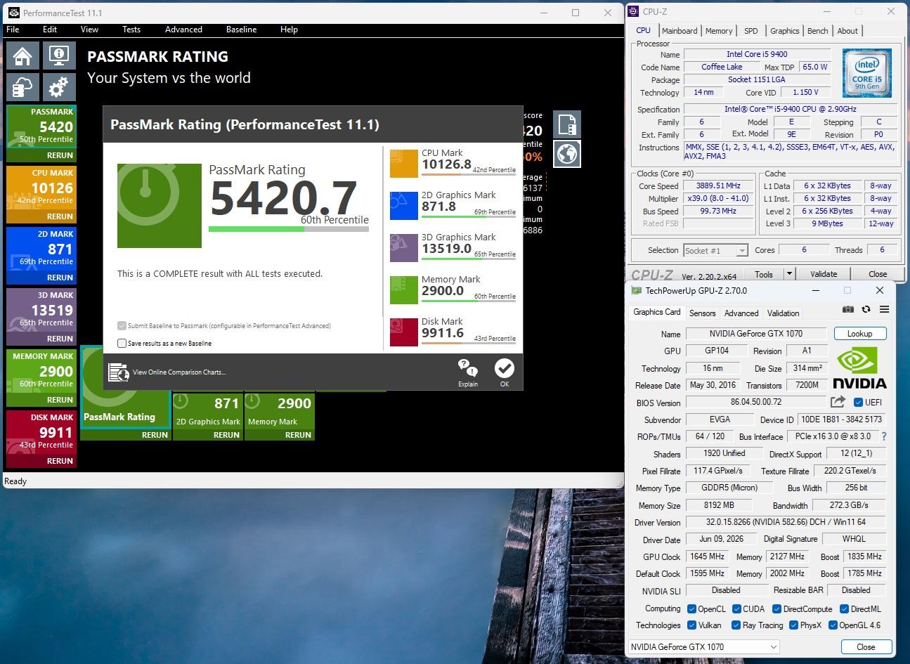Open the Baseline menu
Image resolution: width=910 pixels, height=664 pixels.
coord(242,30)
